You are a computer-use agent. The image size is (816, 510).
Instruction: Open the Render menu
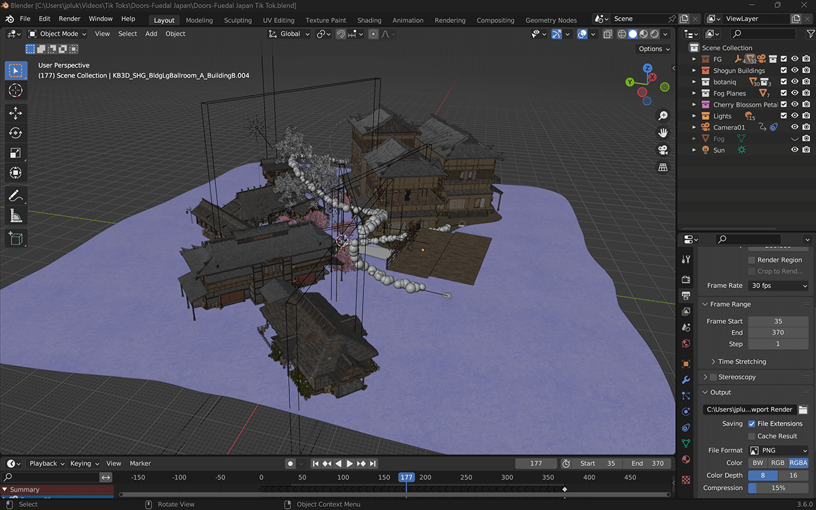(69, 18)
